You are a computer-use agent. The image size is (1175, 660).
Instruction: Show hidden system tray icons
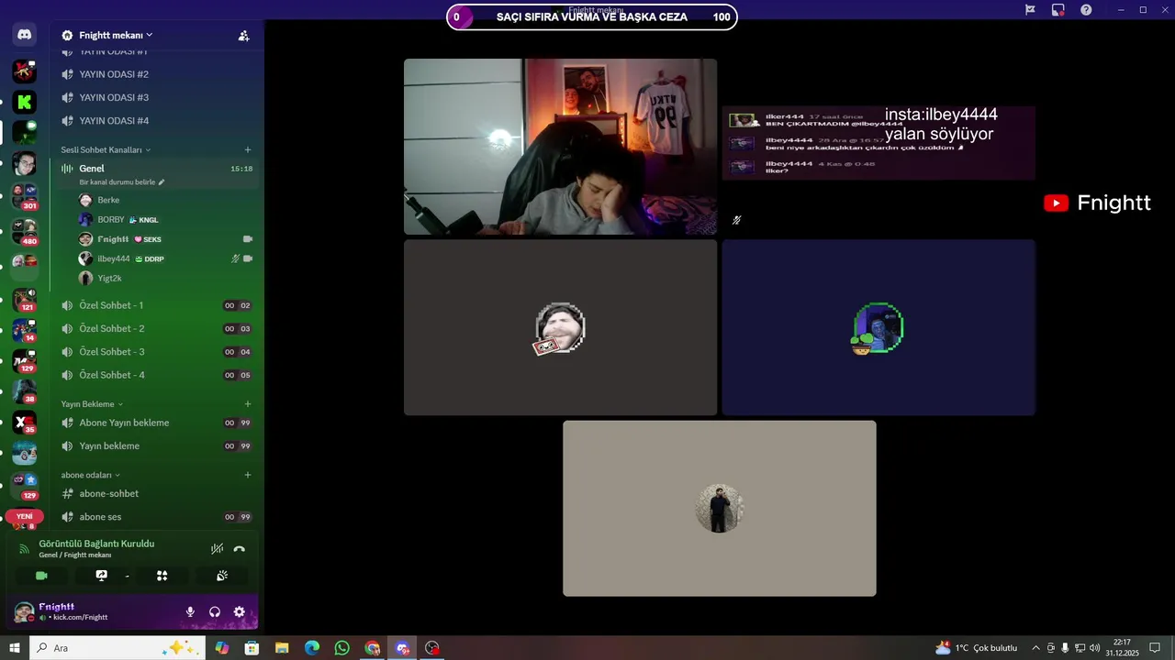[x=1035, y=648]
